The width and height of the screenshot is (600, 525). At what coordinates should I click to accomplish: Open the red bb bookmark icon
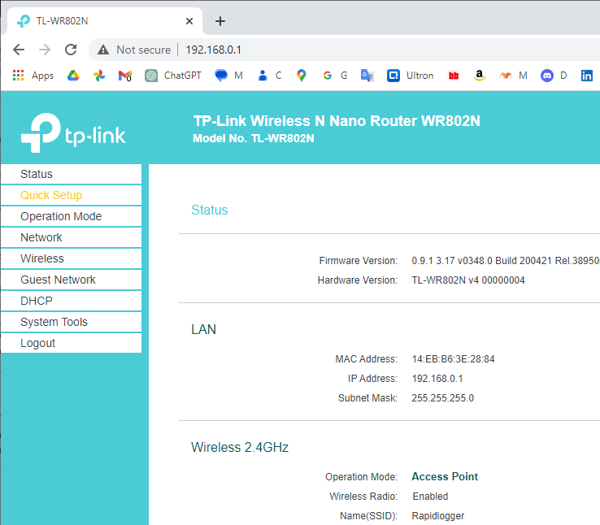tap(454, 76)
